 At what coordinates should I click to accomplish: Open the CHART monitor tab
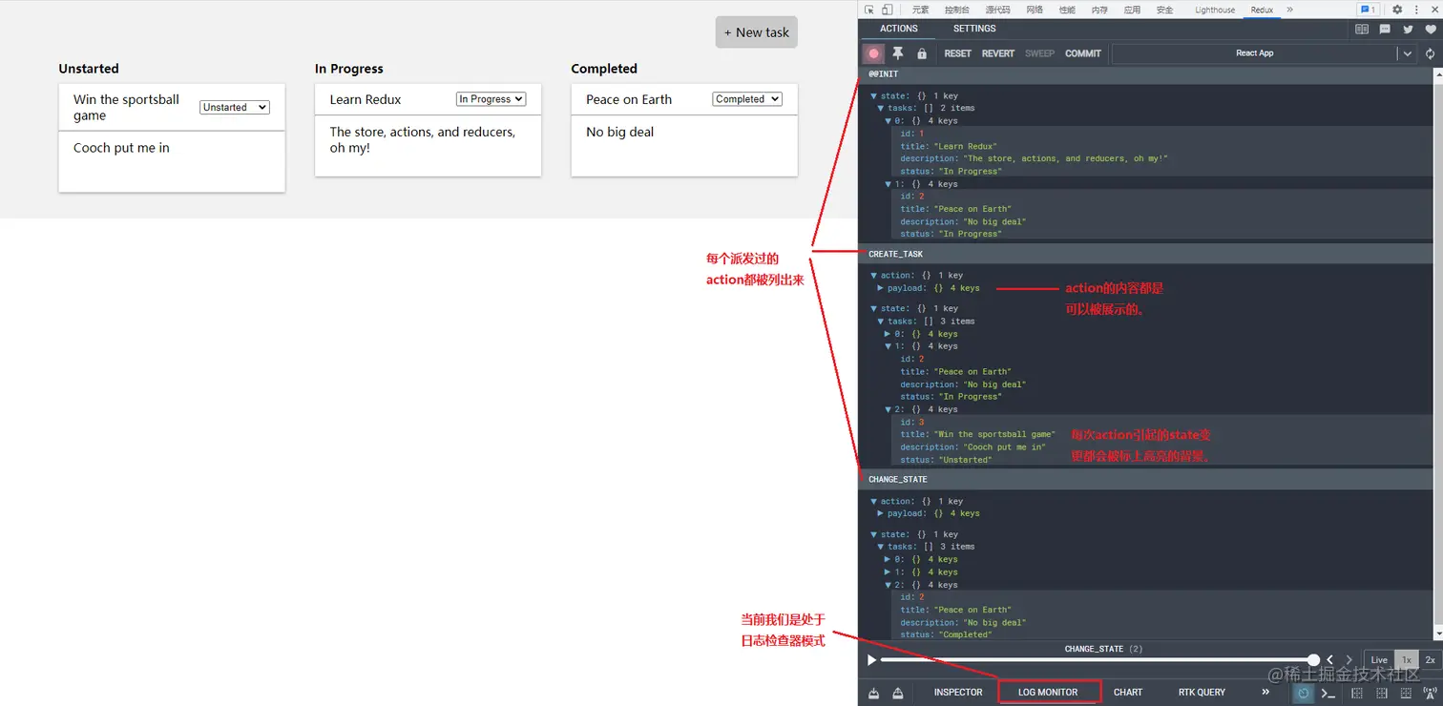1127,692
